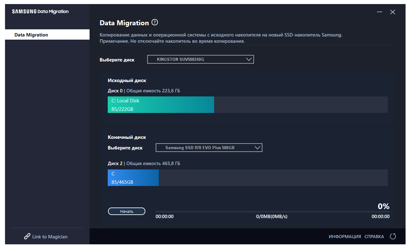The image size is (409, 249).
Task: Click the Конечный диск heading
Action: pos(127,137)
